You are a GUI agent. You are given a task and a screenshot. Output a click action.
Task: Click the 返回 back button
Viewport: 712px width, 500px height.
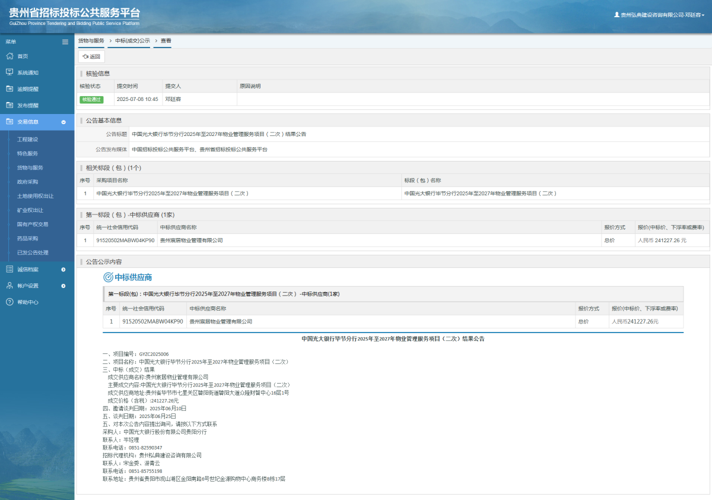pos(91,56)
